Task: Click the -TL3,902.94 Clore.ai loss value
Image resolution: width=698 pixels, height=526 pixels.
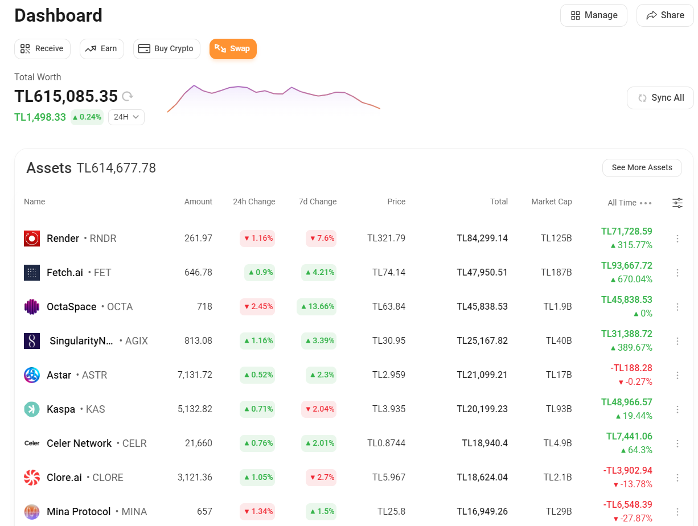Action: click(628, 470)
